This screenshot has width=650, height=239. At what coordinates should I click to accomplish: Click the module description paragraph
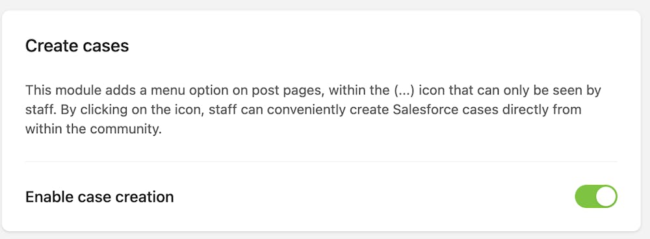313,109
